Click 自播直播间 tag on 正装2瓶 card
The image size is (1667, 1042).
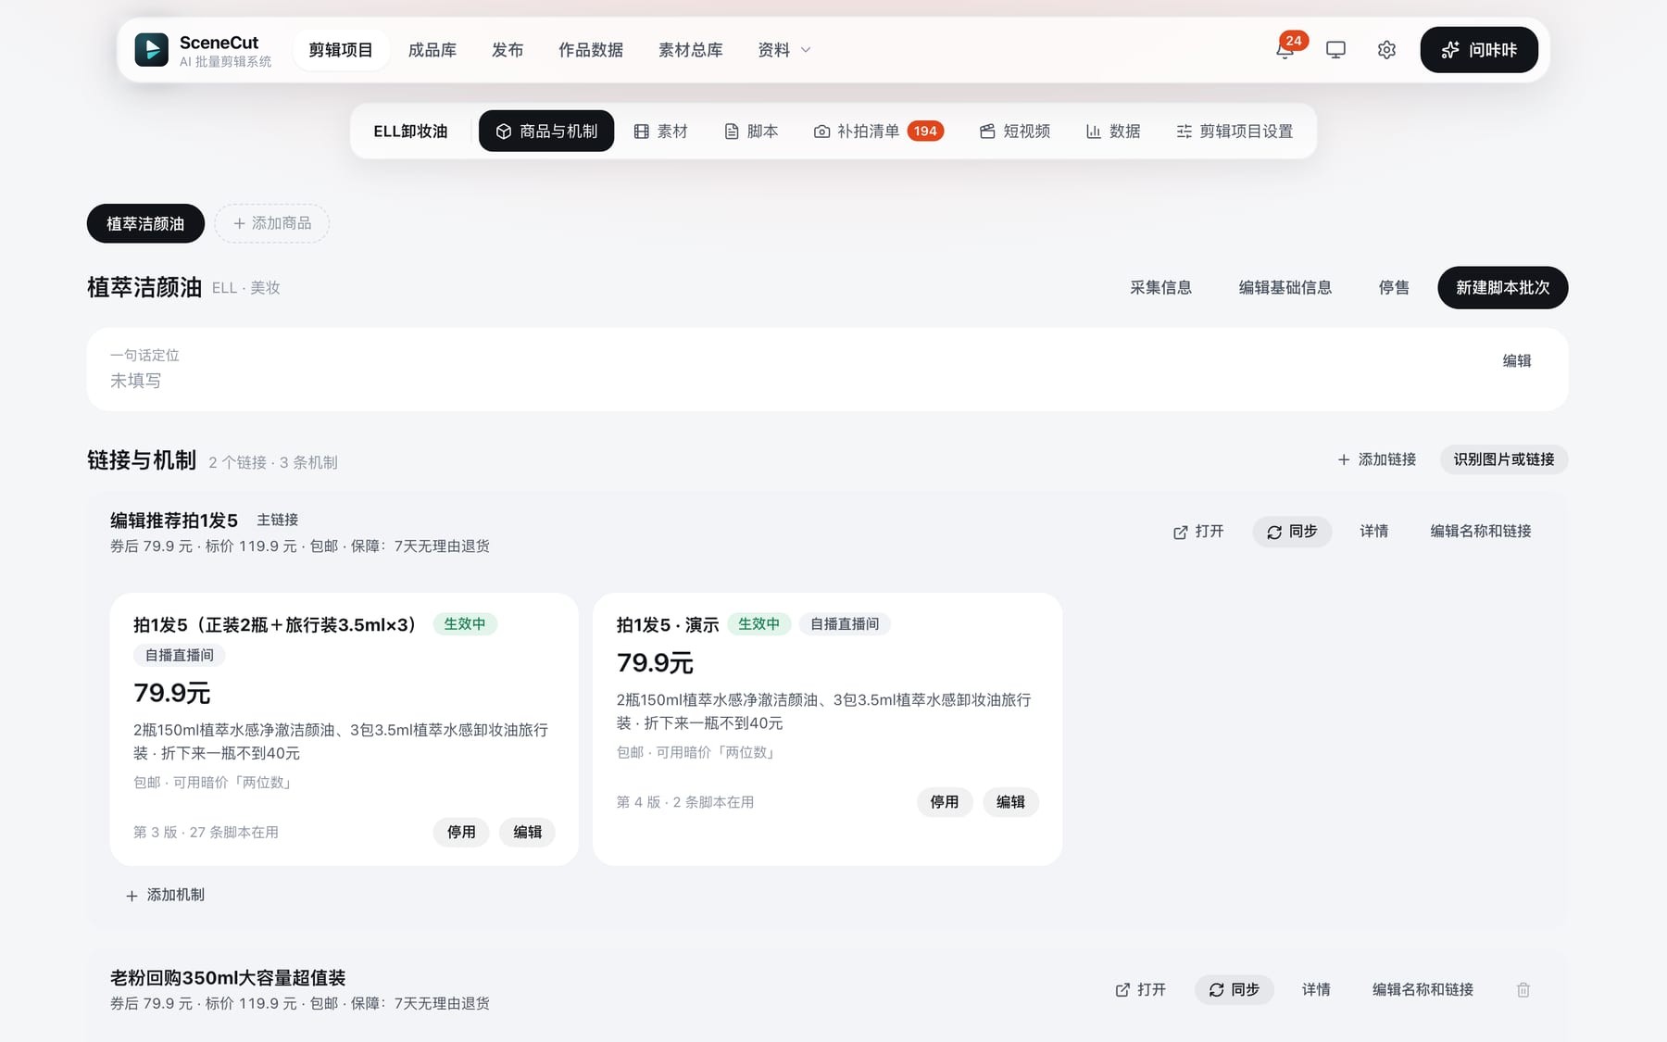coord(180,656)
